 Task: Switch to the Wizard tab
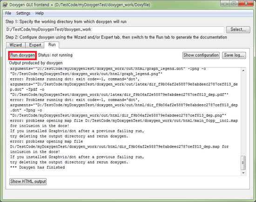pos(15,45)
